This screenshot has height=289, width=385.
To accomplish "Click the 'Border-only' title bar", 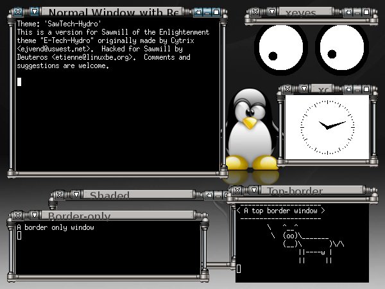I will click(x=119, y=215).
